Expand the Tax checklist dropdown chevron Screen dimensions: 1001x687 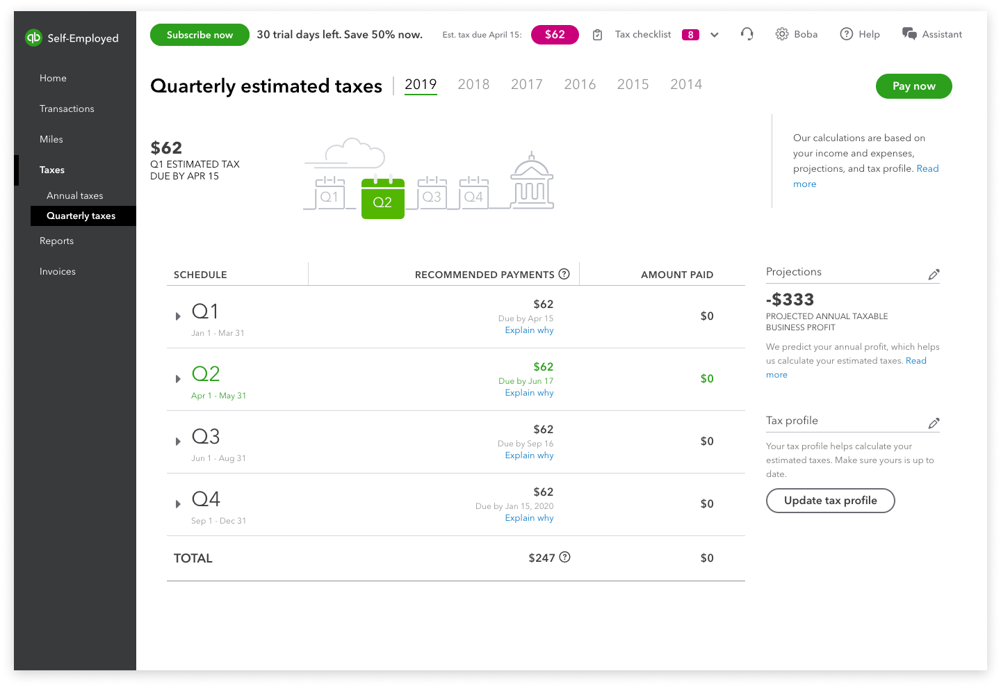715,35
